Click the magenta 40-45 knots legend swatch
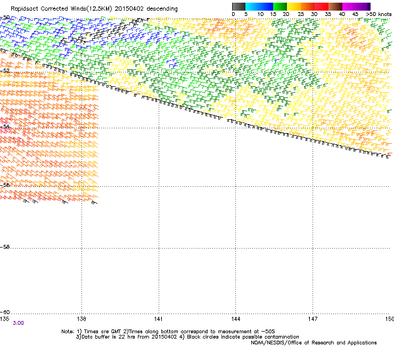The height and width of the screenshot is (346, 394). coord(349,6)
